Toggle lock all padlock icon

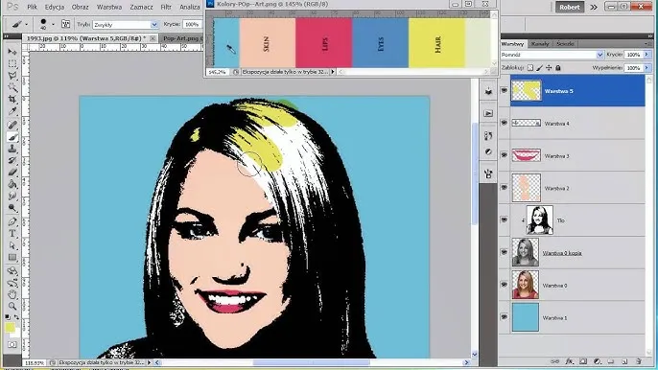tap(558, 67)
